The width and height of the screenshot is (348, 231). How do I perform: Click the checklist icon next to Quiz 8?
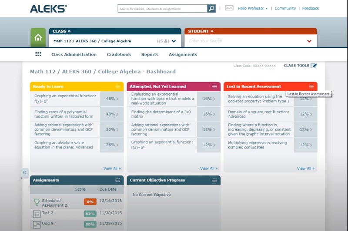37,224
